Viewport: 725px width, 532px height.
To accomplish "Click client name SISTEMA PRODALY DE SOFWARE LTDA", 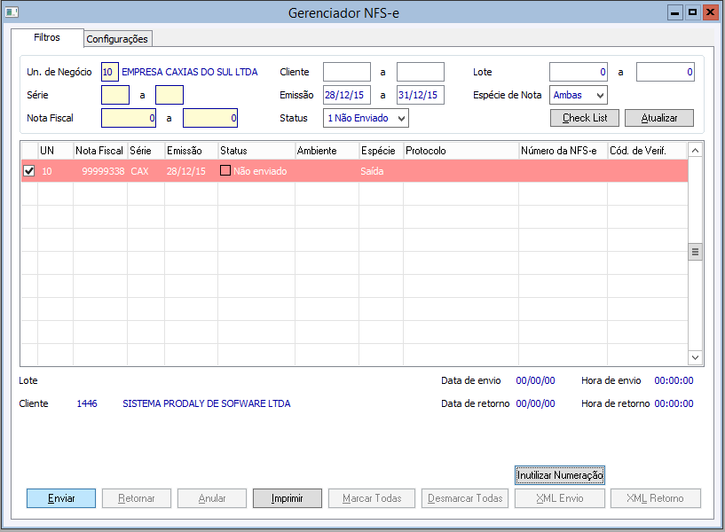I will pos(206,403).
